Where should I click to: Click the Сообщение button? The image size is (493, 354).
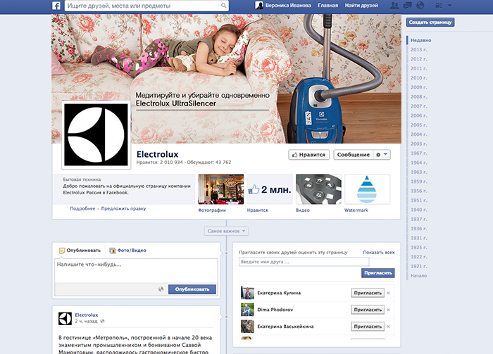354,155
